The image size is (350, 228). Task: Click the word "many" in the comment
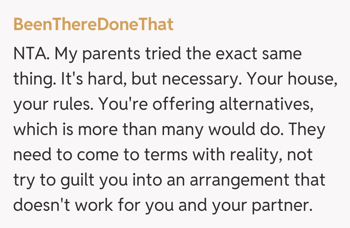tap(183, 130)
